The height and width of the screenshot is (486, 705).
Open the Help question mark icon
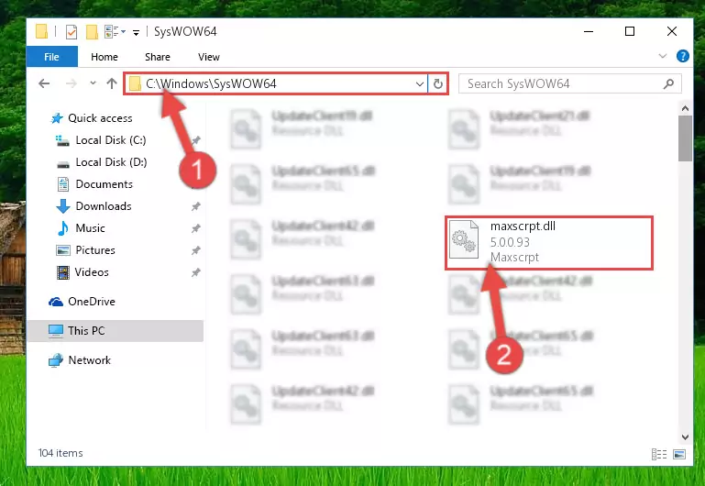point(682,56)
